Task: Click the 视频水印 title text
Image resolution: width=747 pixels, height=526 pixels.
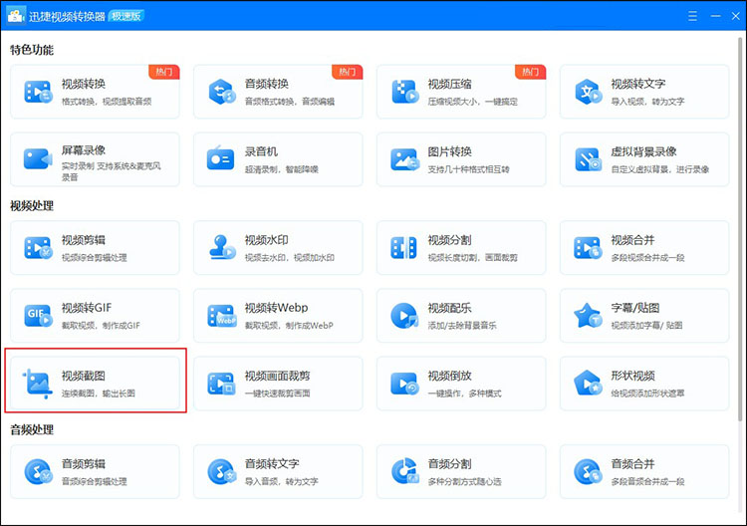Action: 267,240
